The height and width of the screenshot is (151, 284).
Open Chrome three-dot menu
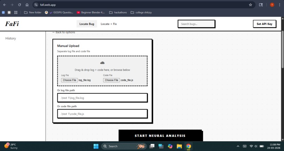click(279, 5)
